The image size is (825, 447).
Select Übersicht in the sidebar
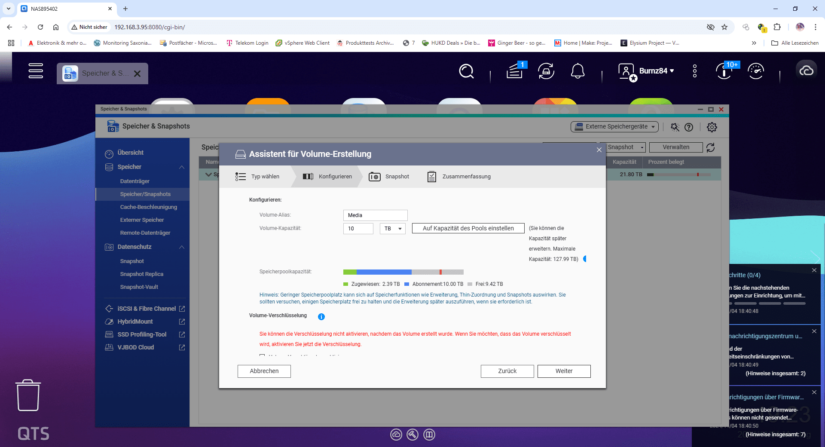[131, 153]
